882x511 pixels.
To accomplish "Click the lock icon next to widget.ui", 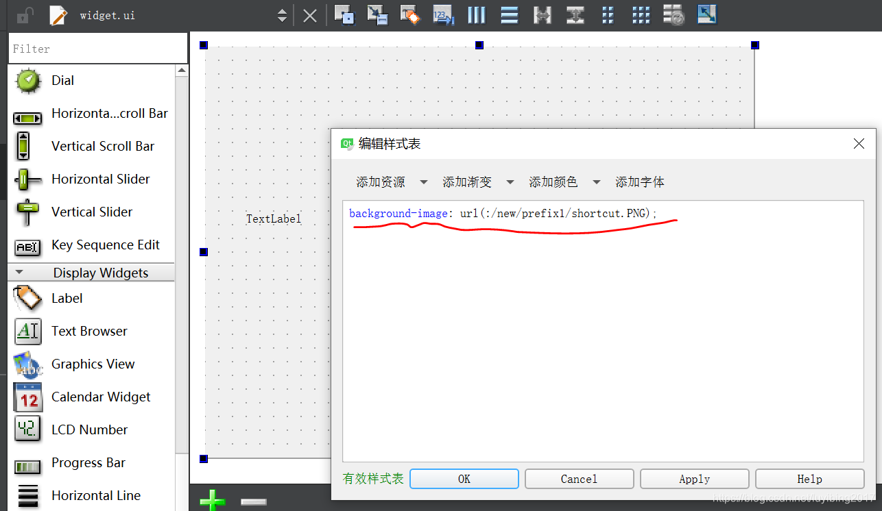I will pyautogui.click(x=25, y=15).
